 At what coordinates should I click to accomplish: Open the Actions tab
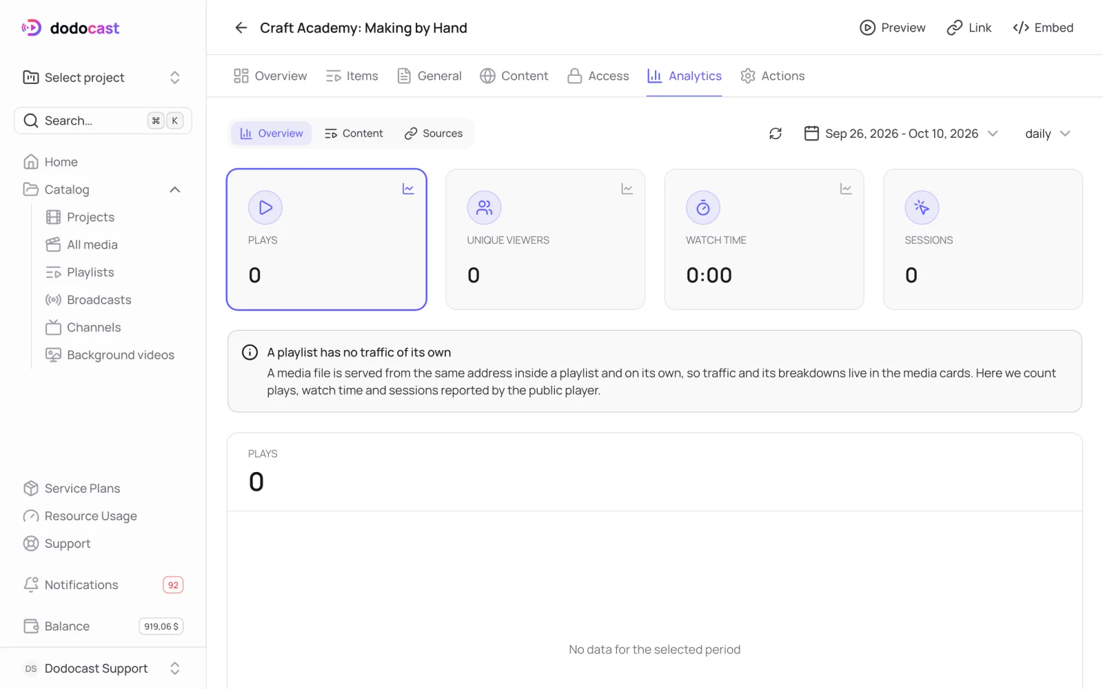tap(772, 76)
